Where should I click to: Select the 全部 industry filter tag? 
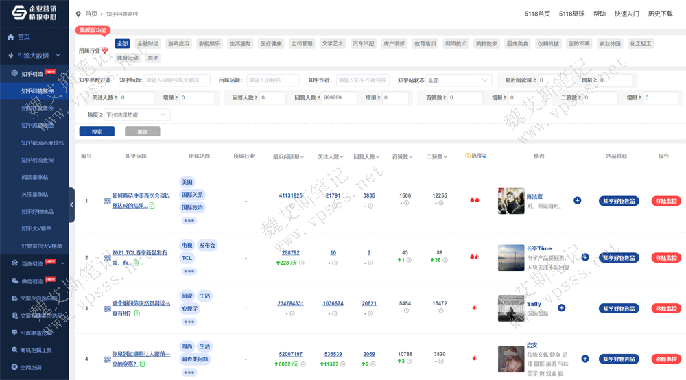pyautogui.click(x=122, y=43)
